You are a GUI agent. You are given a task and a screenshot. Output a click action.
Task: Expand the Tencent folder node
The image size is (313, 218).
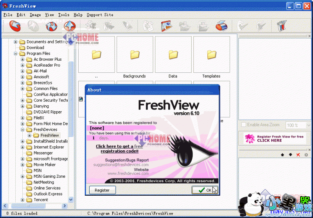[22, 200]
